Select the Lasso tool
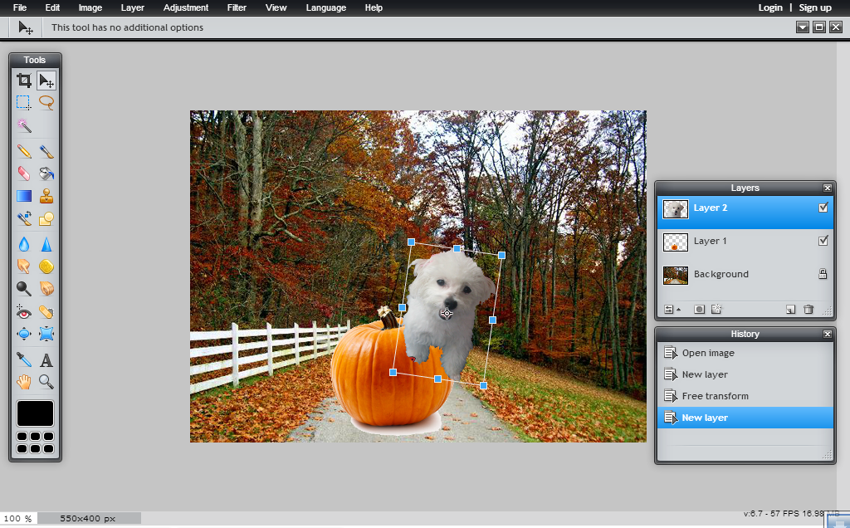Screen dimensions: 850x528 pos(46,102)
